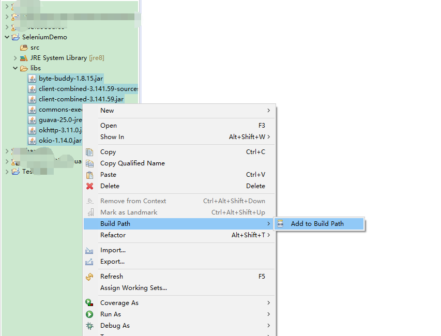This screenshot has height=336, width=441.
Task: Open the New submenu arrow
Action: tap(269, 111)
